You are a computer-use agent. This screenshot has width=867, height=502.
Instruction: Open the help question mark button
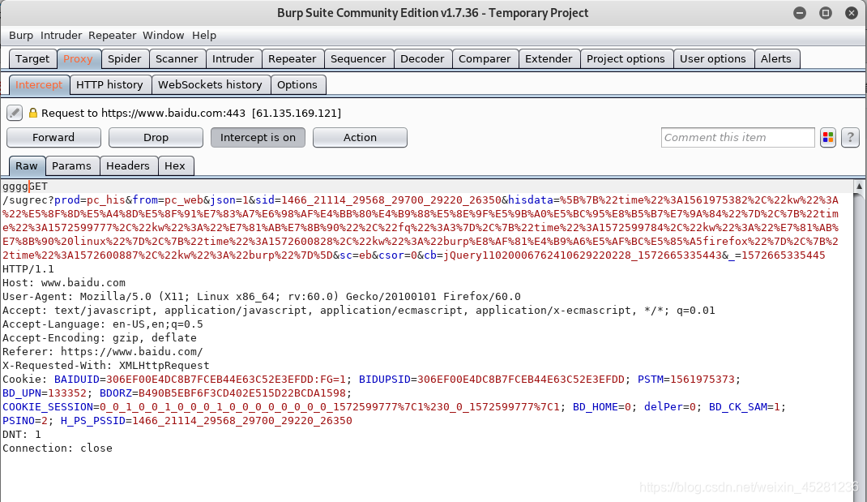(x=851, y=137)
